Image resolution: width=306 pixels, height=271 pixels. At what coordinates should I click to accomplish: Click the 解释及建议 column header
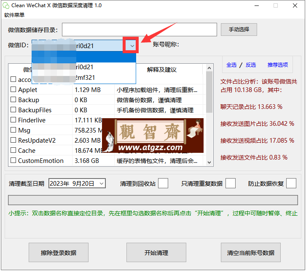(x=161, y=70)
